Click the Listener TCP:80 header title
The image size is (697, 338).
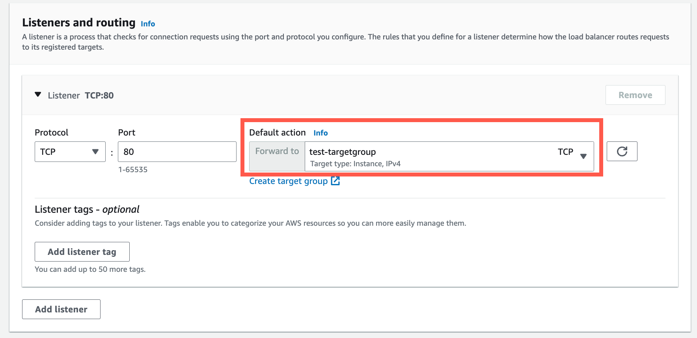pos(81,95)
